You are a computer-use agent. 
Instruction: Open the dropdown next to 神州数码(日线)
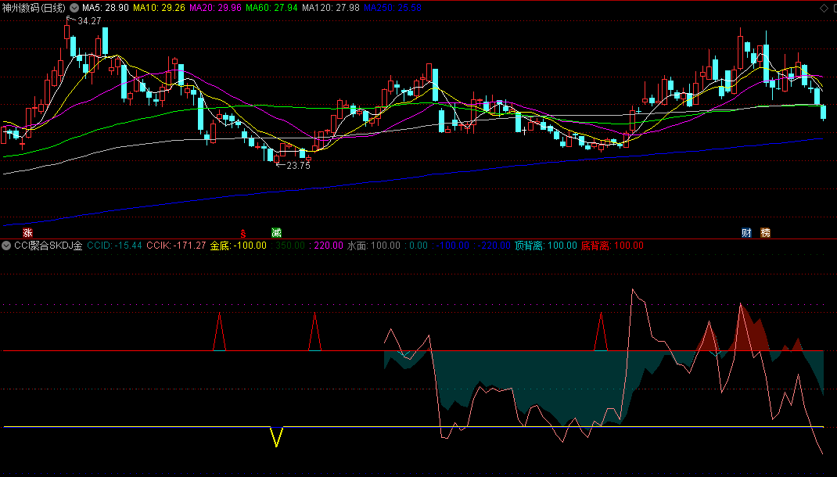tap(74, 8)
